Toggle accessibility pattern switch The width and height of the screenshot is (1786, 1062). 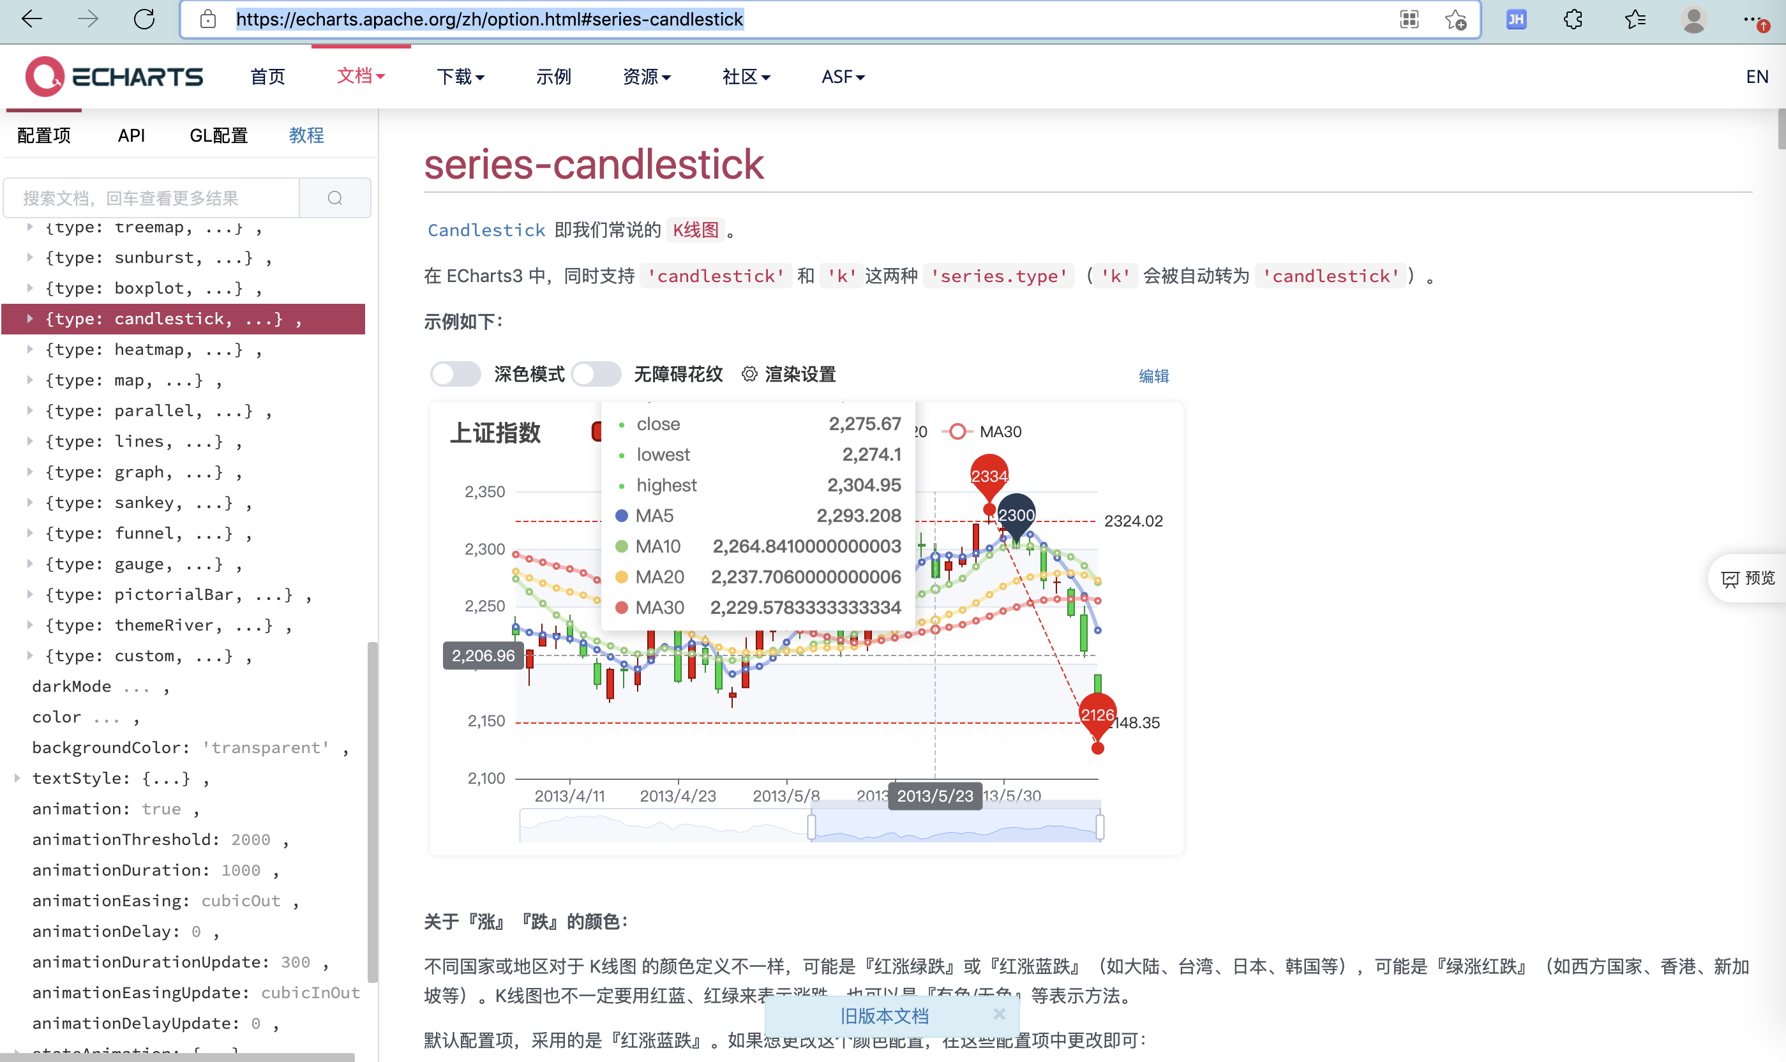(x=596, y=374)
